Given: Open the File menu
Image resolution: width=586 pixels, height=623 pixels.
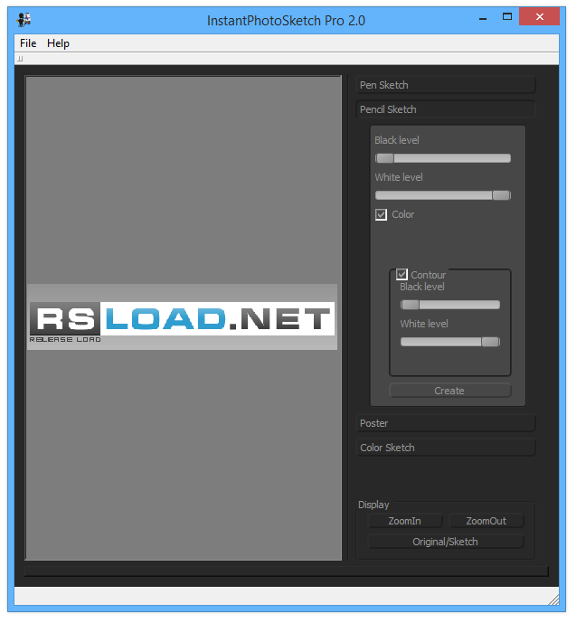Looking at the screenshot, I should [28, 43].
